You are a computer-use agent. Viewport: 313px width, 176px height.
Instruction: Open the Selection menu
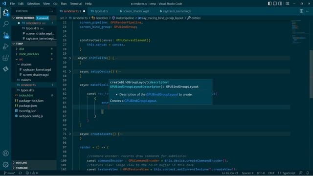pos(33,3)
